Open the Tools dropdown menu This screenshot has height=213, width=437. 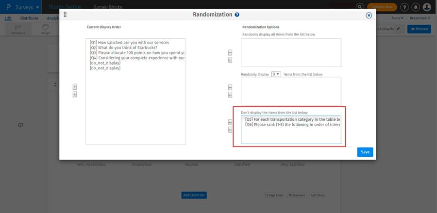click(x=397, y=18)
